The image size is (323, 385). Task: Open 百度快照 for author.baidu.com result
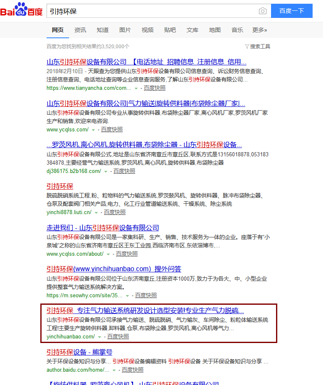[133, 370]
